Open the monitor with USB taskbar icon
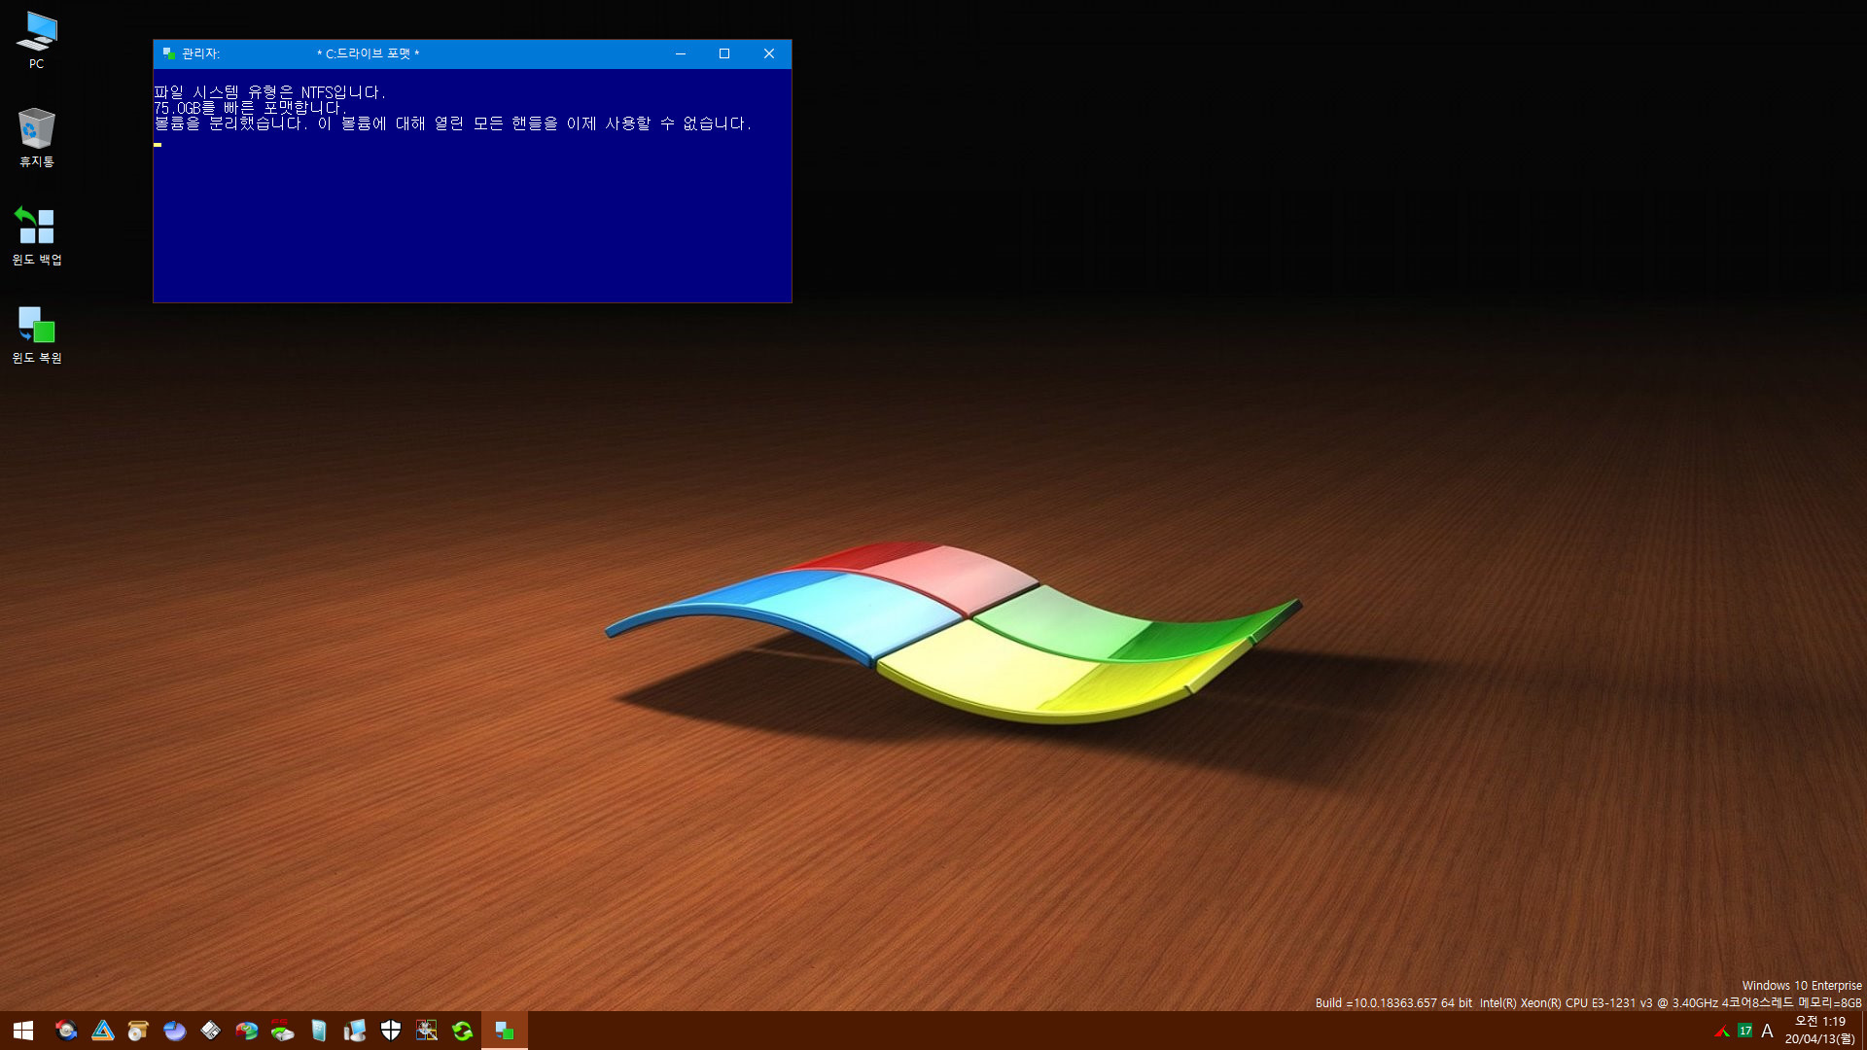Viewport: 1867px width, 1050px height. click(x=355, y=1031)
